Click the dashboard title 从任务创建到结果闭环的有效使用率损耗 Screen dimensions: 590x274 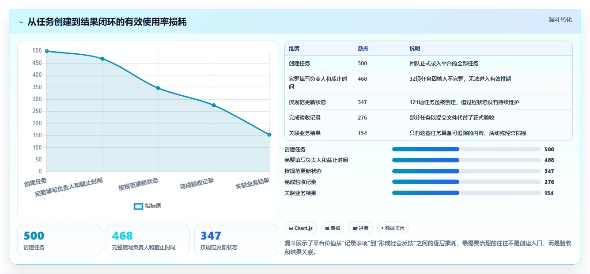[x=107, y=22]
